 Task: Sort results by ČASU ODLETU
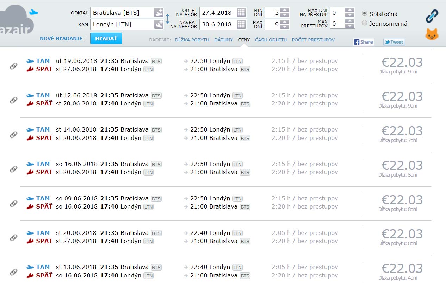(271, 40)
